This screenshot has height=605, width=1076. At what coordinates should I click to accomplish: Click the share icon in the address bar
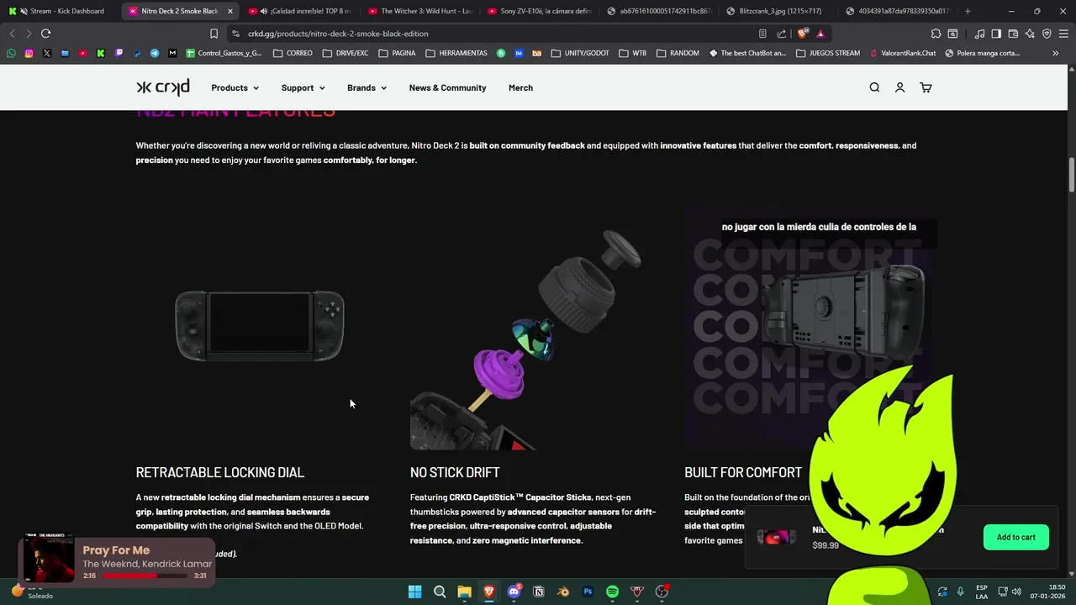click(x=781, y=34)
